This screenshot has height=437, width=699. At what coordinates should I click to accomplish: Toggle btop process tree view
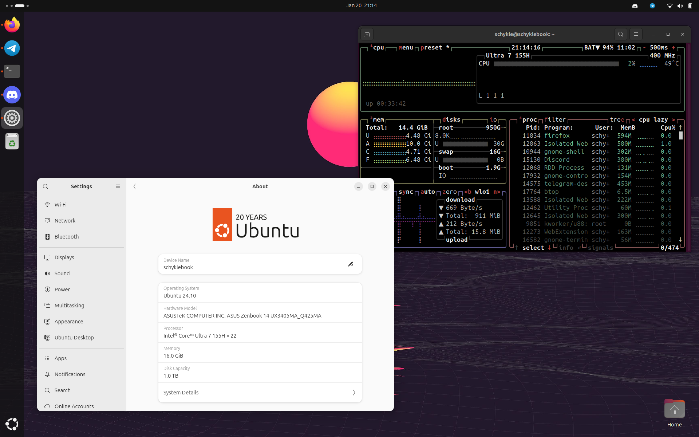coord(617,120)
